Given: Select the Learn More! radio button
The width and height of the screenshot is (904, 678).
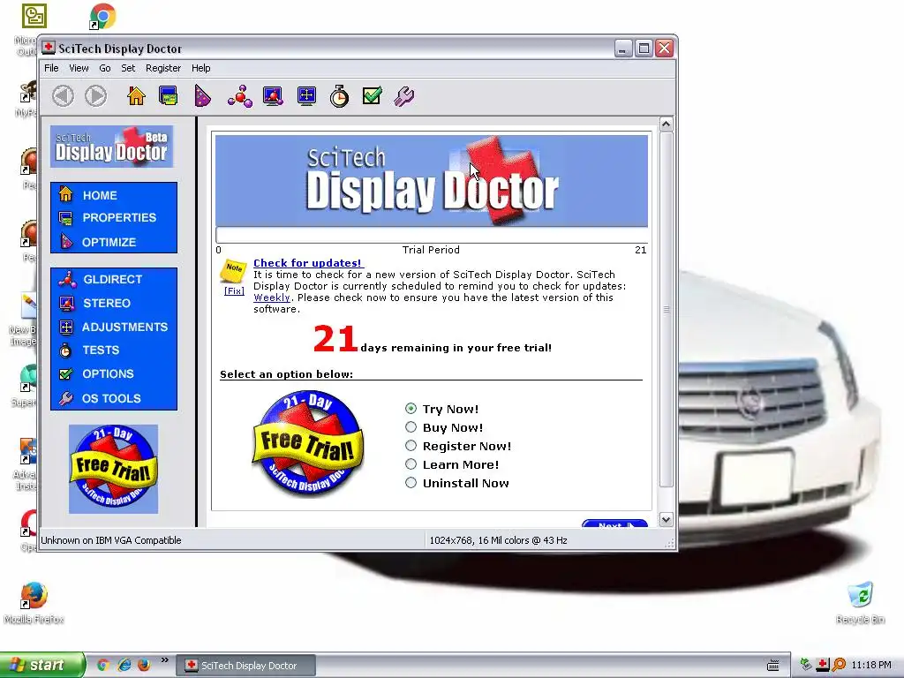Looking at the screenshot, I should coord(411,464).
